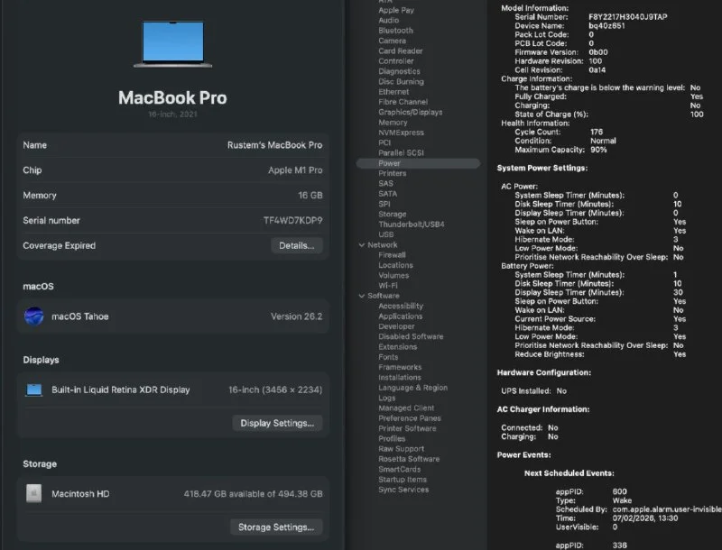Open Display Settings
722x550 pixels.
point(277,423)
